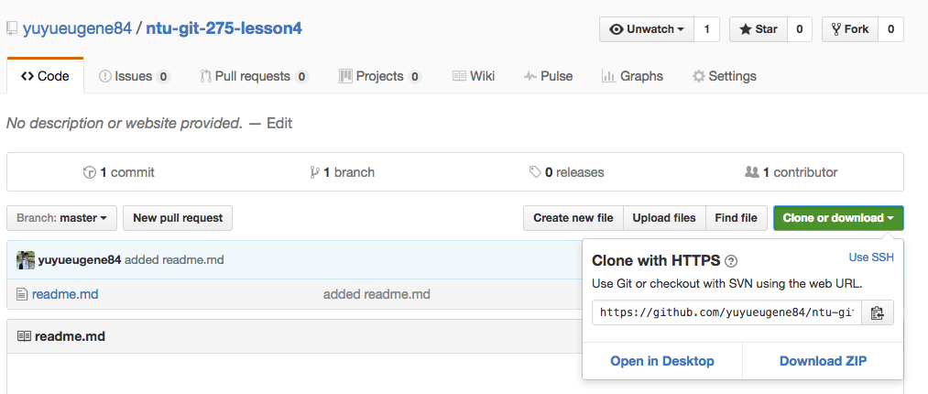Open yuyueugene84 owner profile link
Viewport: 928px width, 394px height.
[77, 28]
